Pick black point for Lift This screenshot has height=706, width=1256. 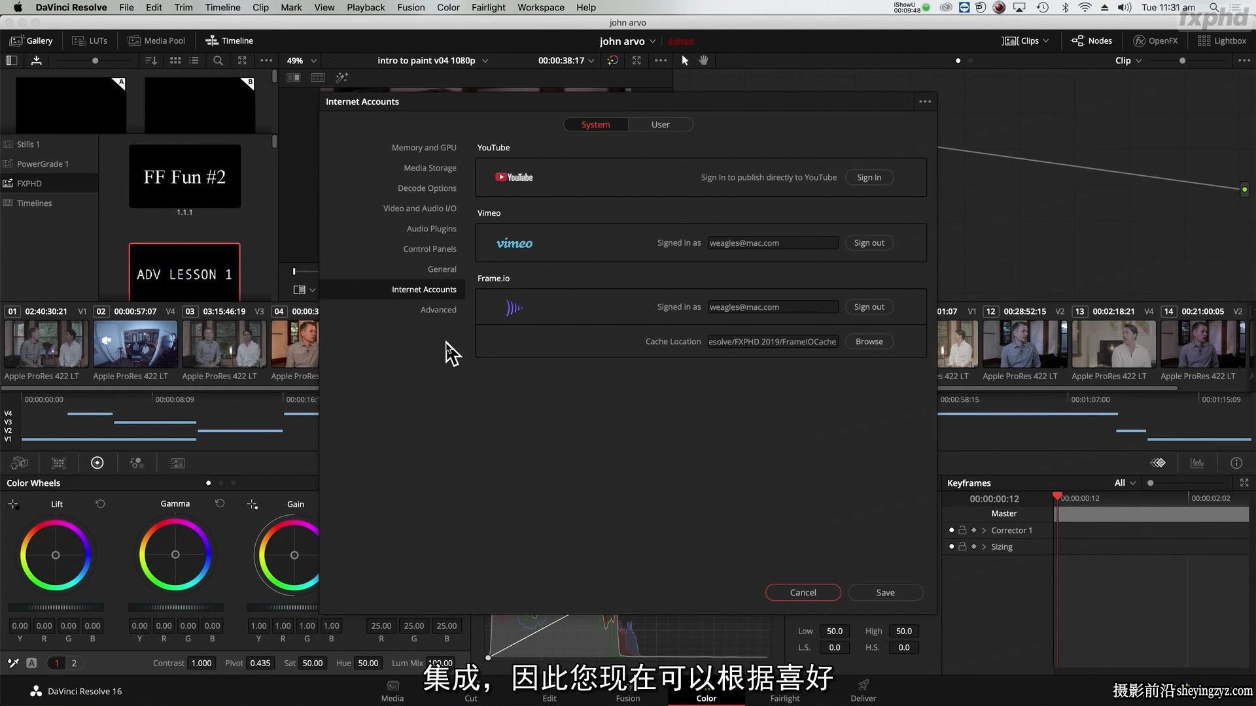(x=13, y=504)
